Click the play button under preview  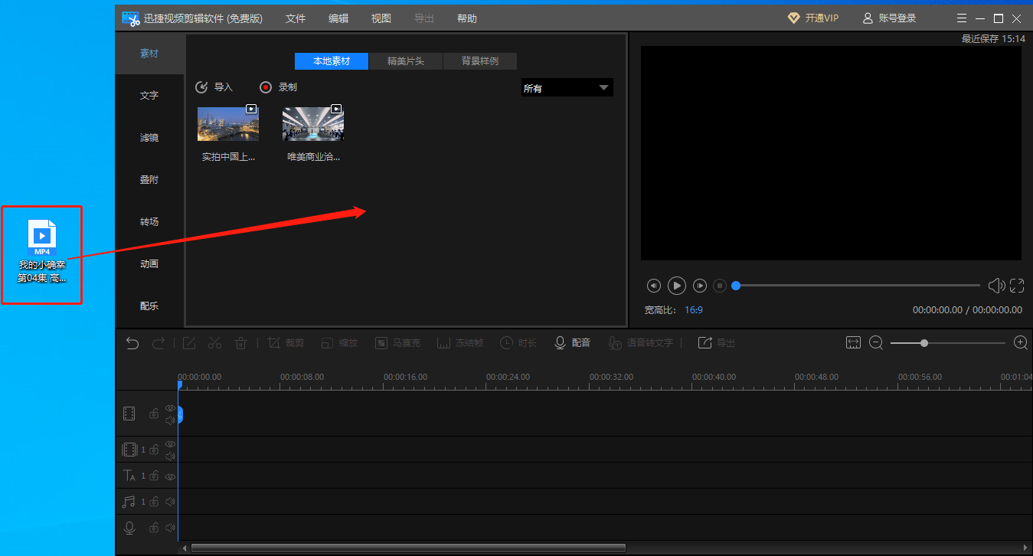[677, 286]
